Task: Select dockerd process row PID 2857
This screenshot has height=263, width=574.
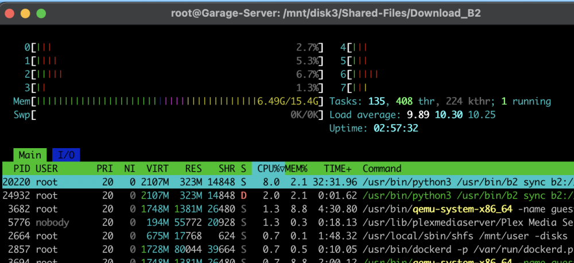Action: tap(288, 249)
